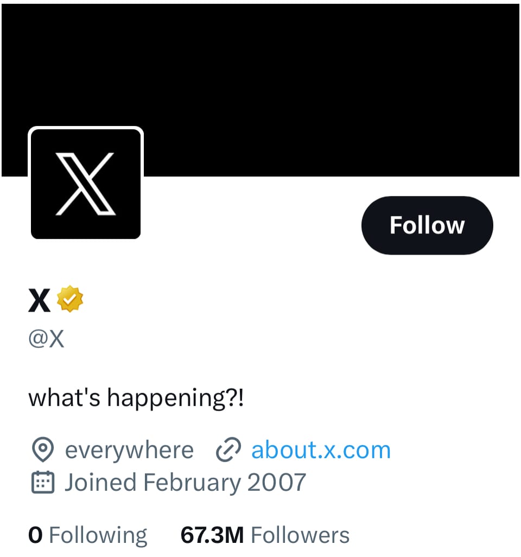The width and height of the screenshot is (521, 557).
Task: Click the white X glyph inside avatar
Action: click(86, 184)
